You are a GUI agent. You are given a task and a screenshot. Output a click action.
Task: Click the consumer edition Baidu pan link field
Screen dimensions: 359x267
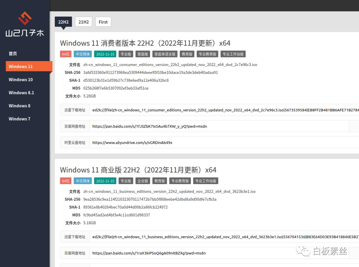click(x=219, y=126)
